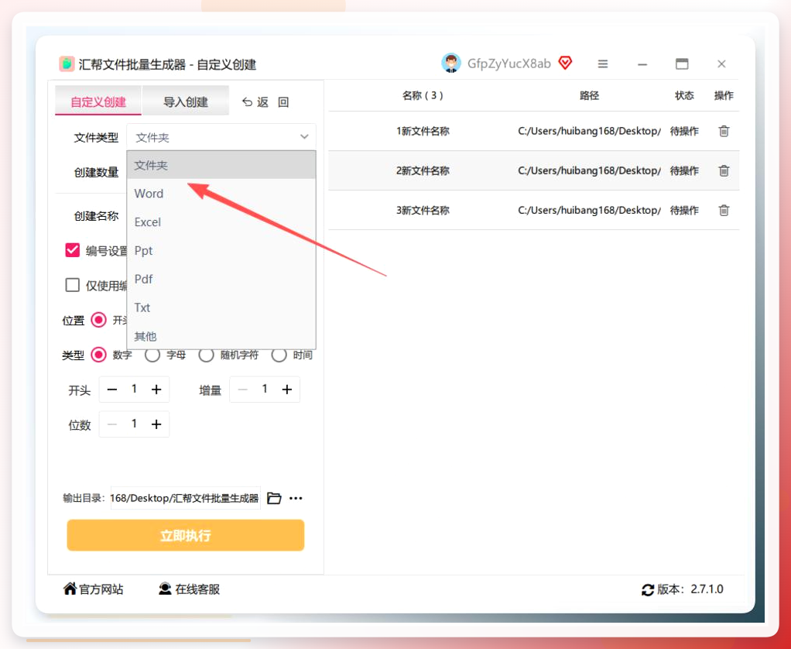Viewport: 791px width, 649px height.
Task: Collapse the 文件类型 dropdown box
Action: [221, 137]
